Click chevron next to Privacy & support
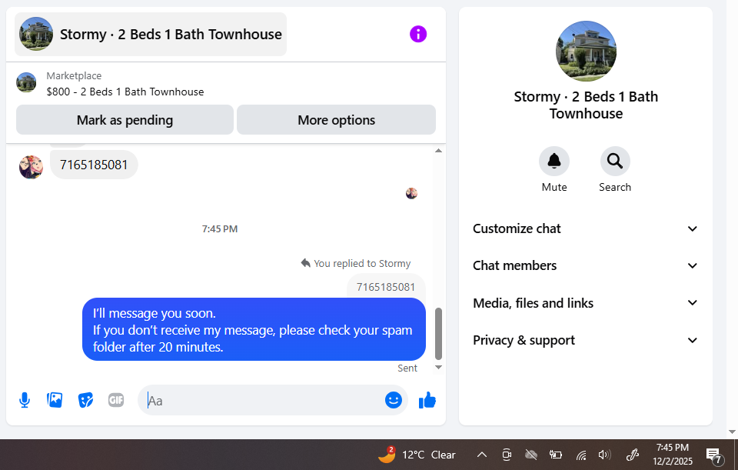This screenshot has height=470, width=738. 693,340
